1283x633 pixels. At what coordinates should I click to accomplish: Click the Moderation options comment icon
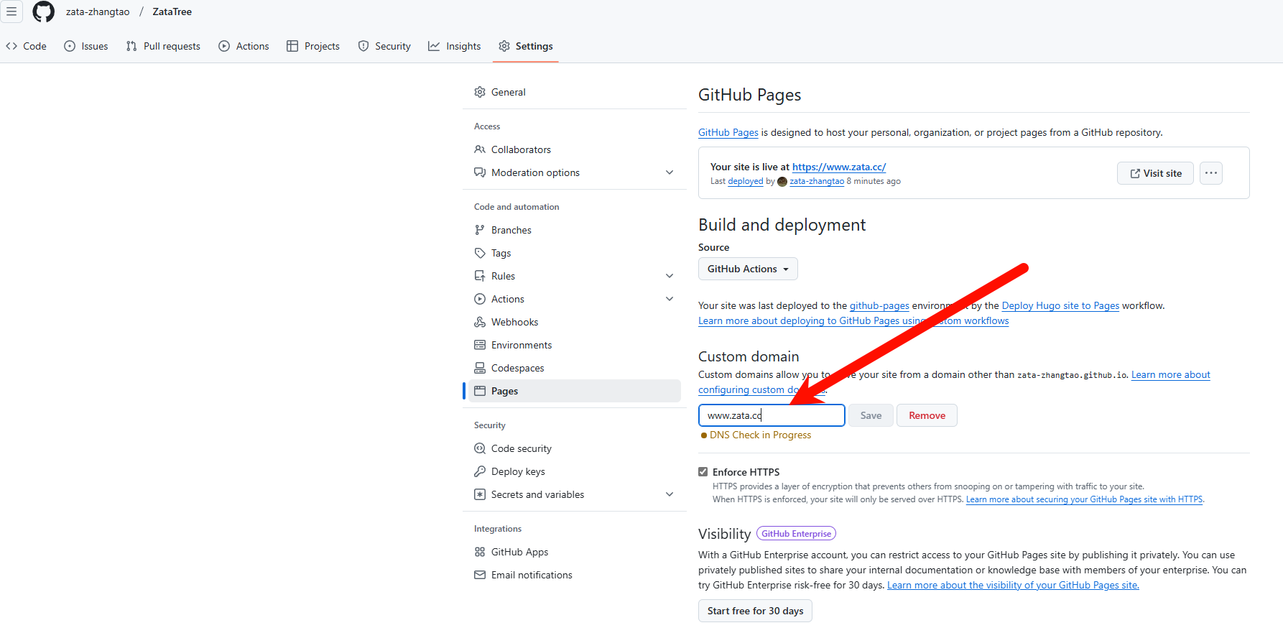pos(480,172)
